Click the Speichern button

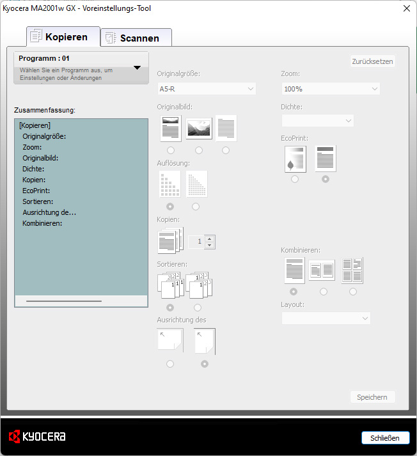tap(372, 397)
